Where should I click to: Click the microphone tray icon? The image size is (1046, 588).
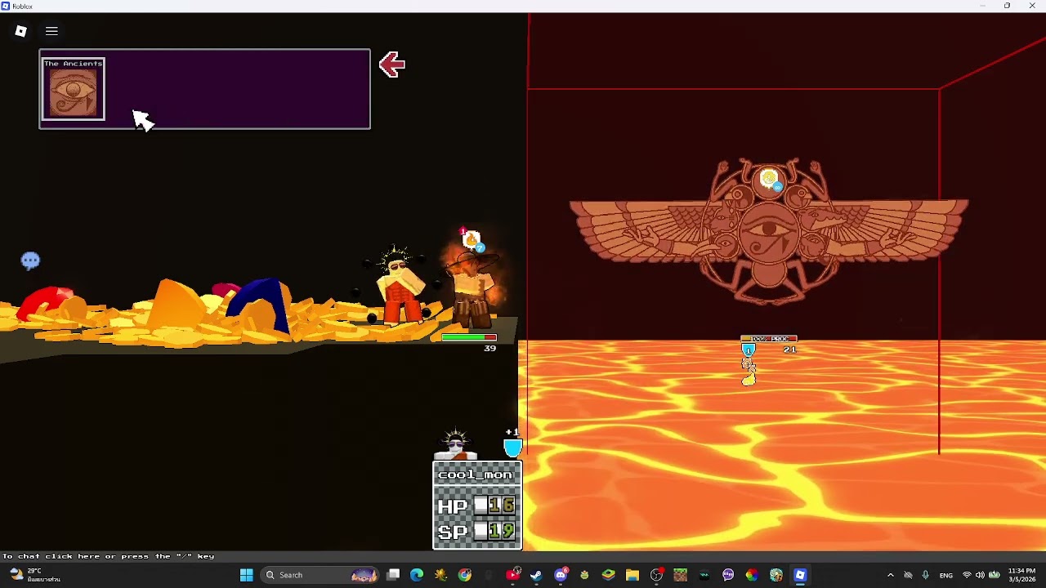(925, 575)
